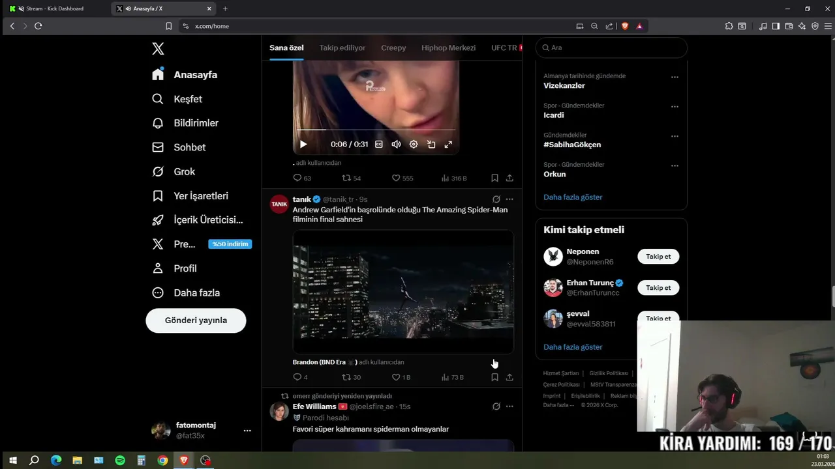The image size is (835, 469).
Task: Click the Ara search field
Action: click(x=611, y=48)
